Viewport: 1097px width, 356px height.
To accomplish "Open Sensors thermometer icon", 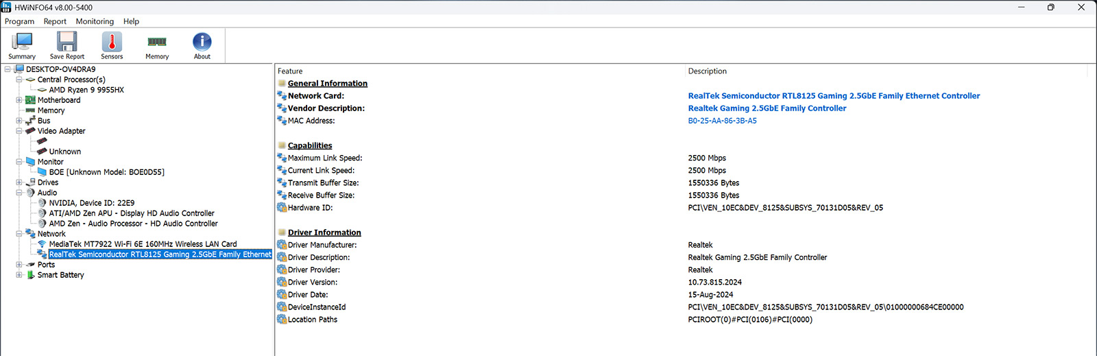I will 112,42.
